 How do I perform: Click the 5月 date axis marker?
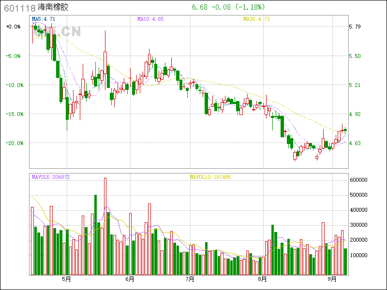[66, 279]
